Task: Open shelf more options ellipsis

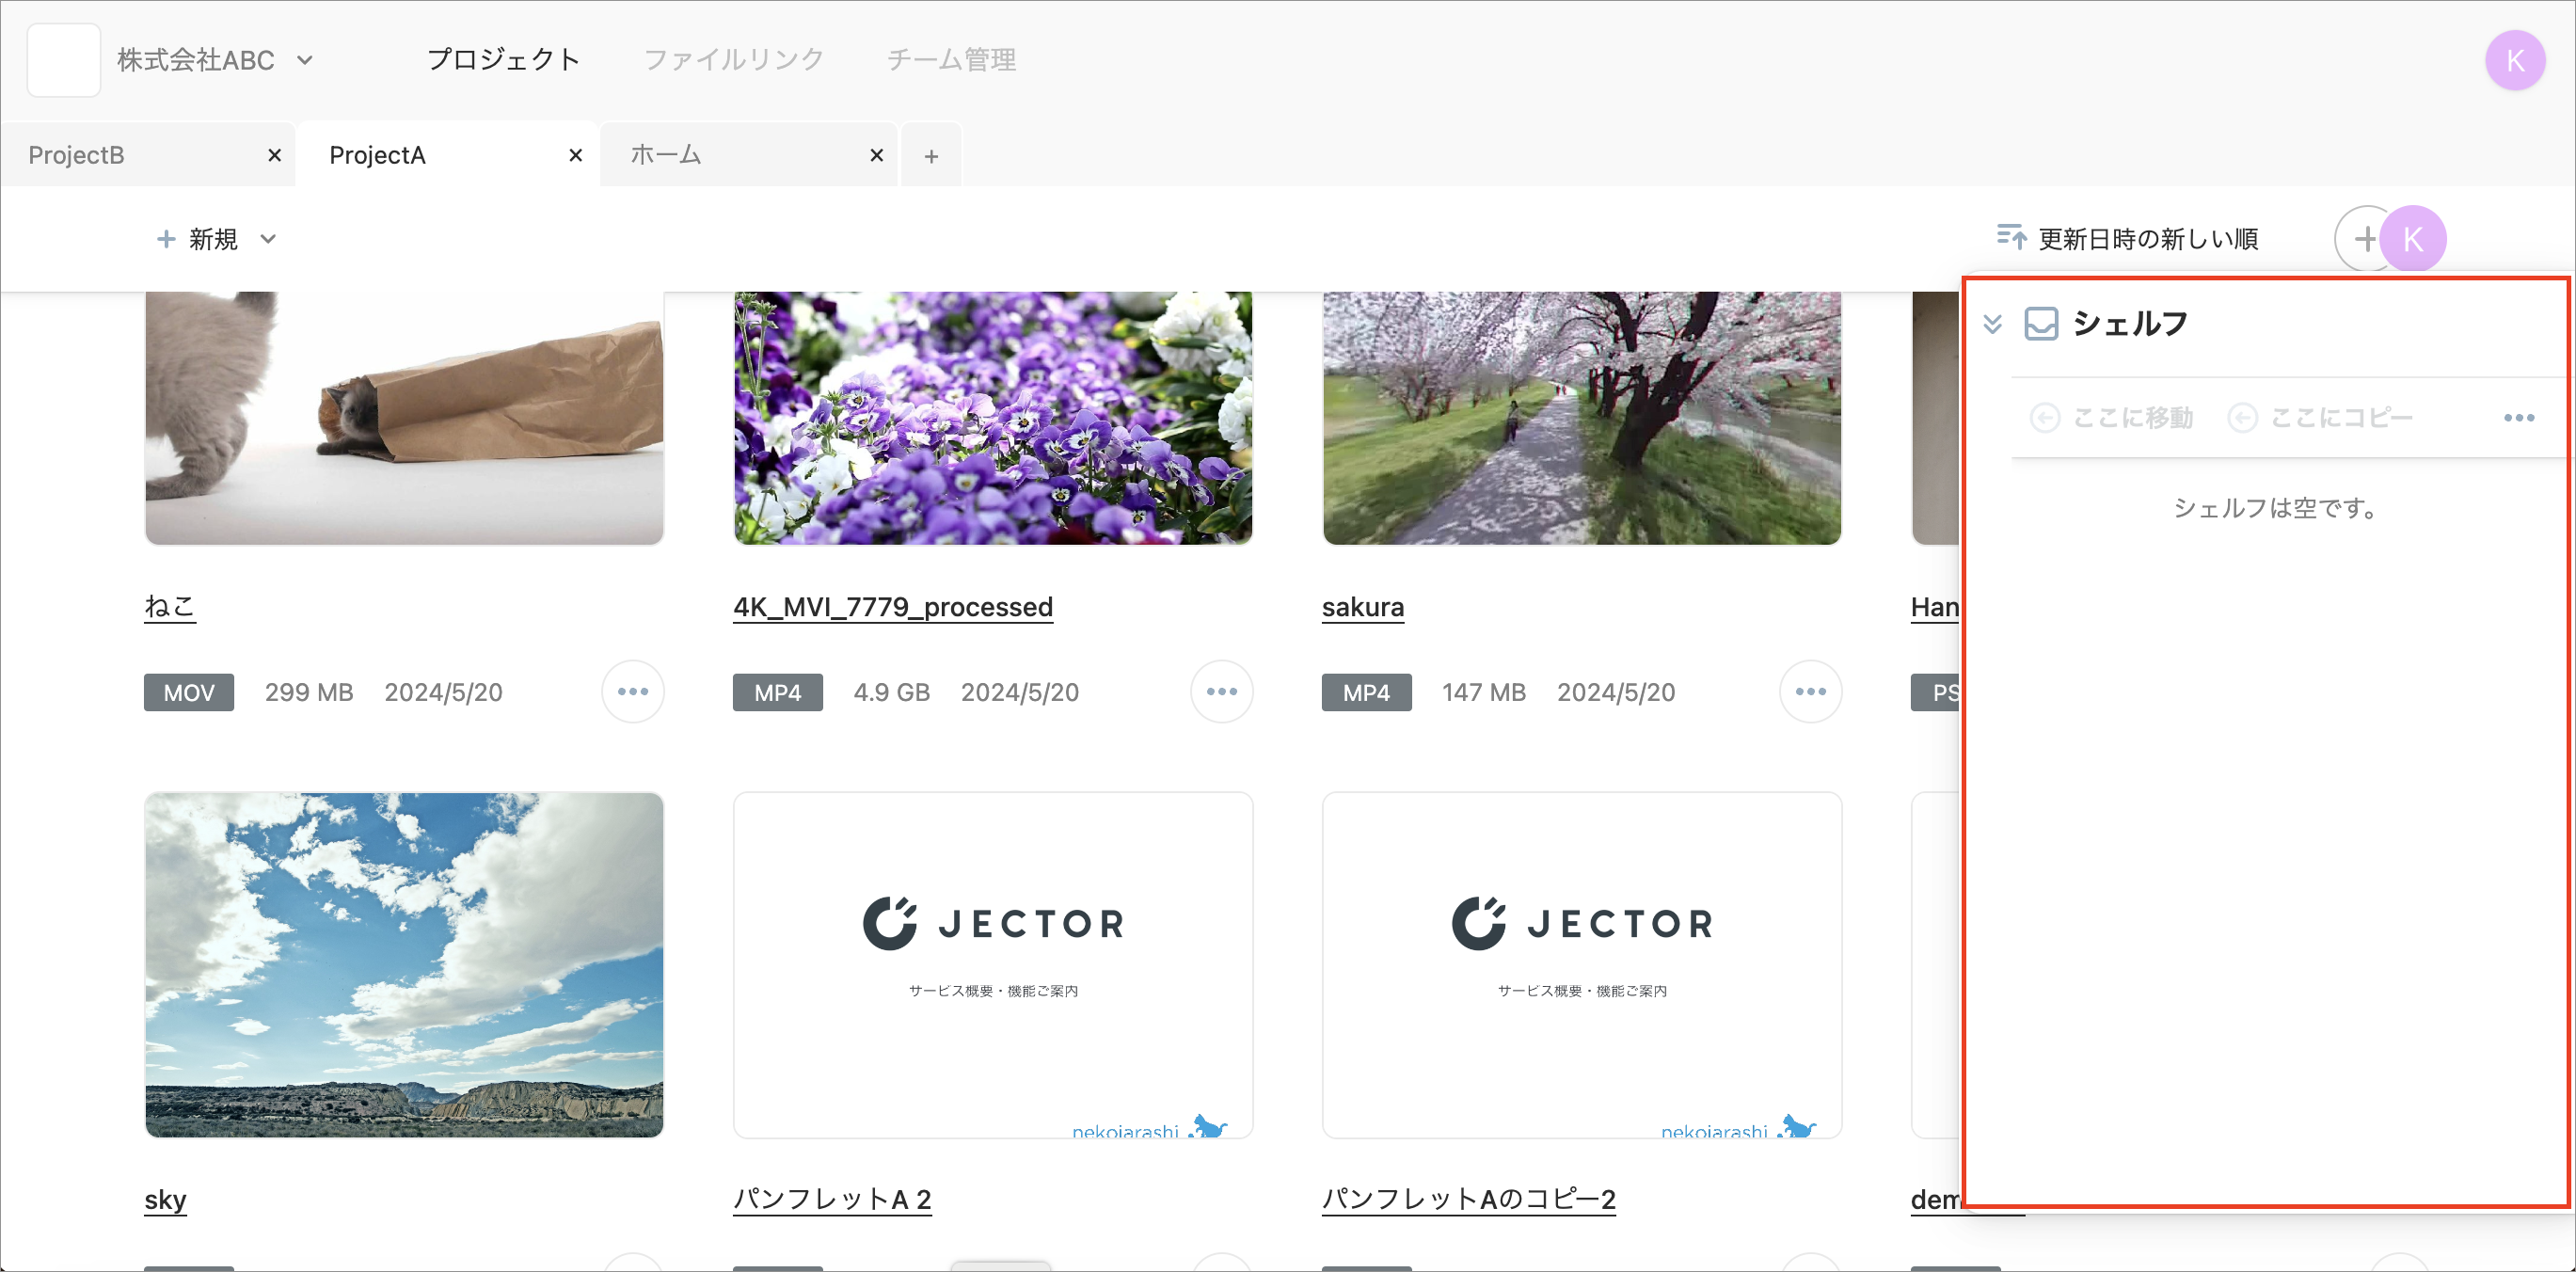Action: [x=2519, y=418]
